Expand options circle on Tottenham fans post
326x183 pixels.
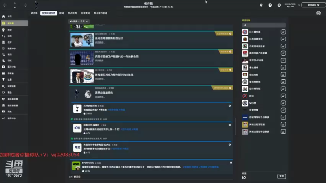coord(230,106)
